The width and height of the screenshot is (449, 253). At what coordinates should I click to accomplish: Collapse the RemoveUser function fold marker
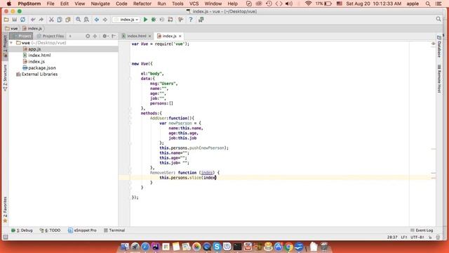tap(130, 173)
